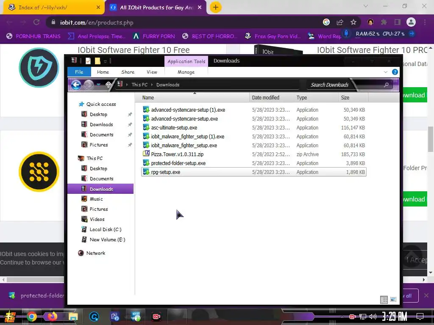
Task: Open the volume control in system tray
Action: [x=373, y=317]
